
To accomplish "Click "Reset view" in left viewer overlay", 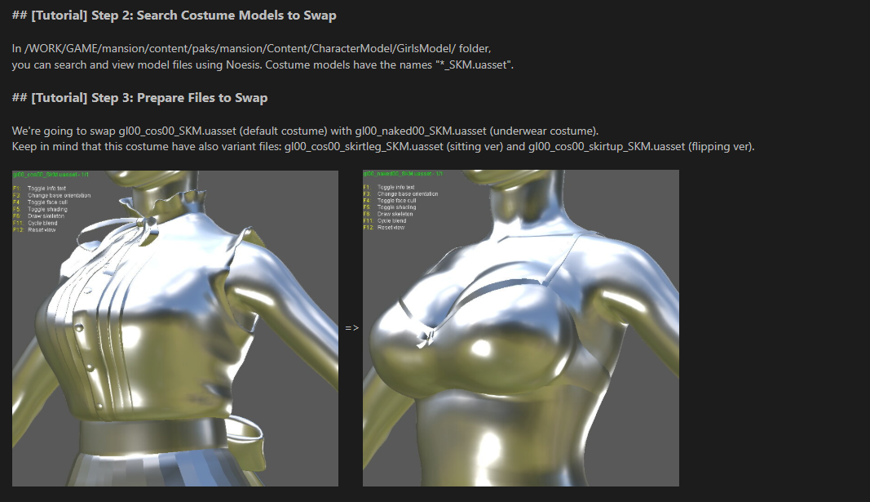I will point(42,230).
